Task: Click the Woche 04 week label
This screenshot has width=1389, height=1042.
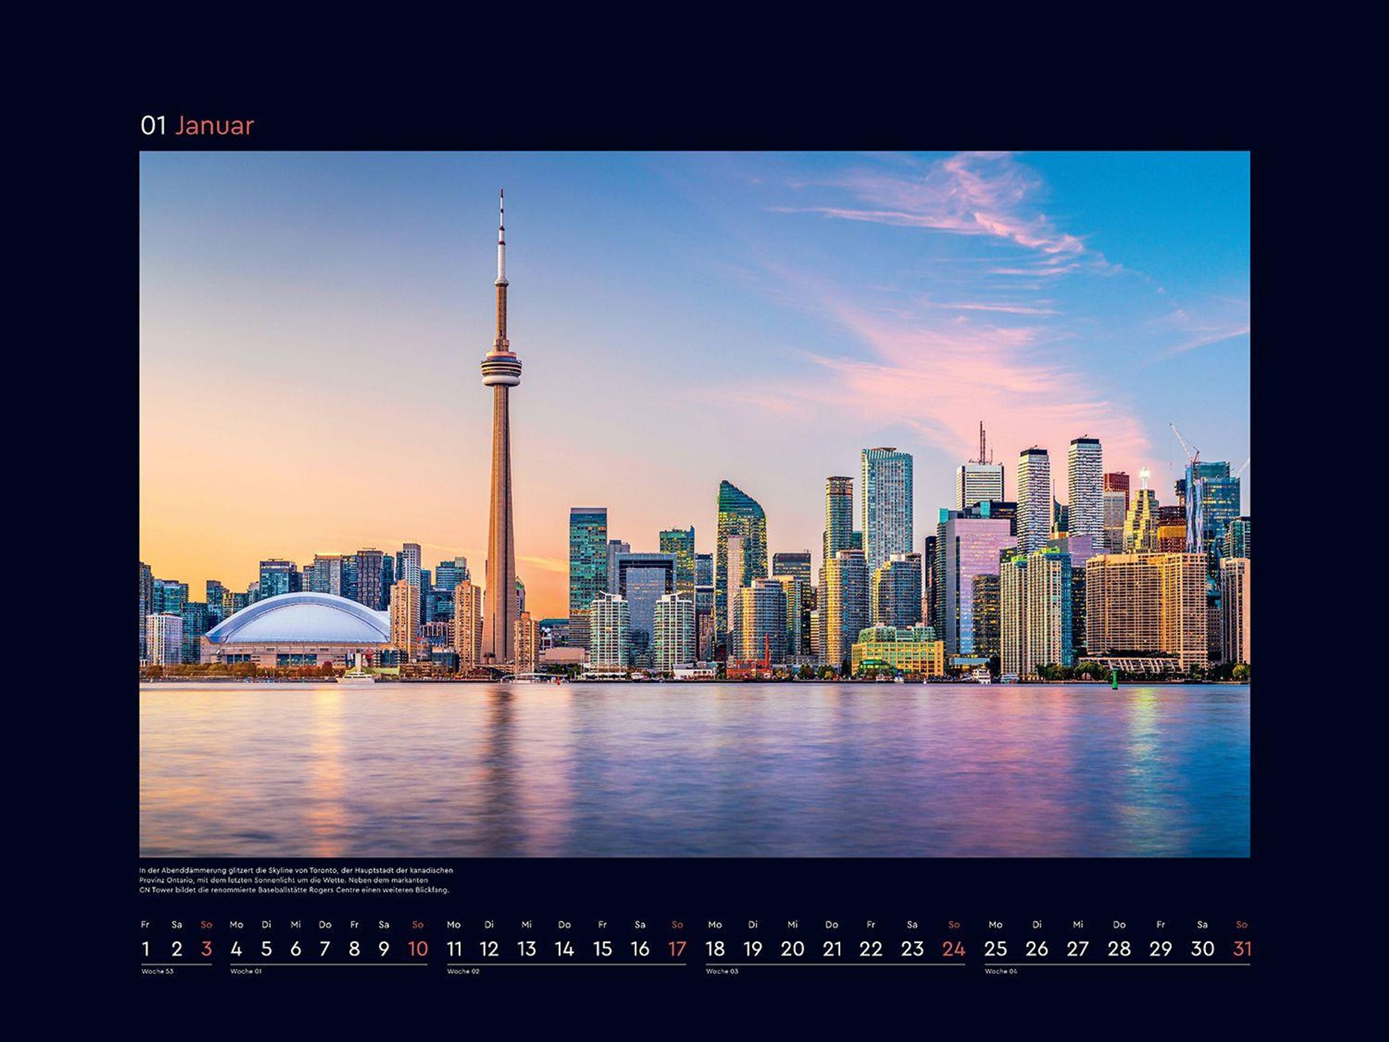Action: point(1001,971)
